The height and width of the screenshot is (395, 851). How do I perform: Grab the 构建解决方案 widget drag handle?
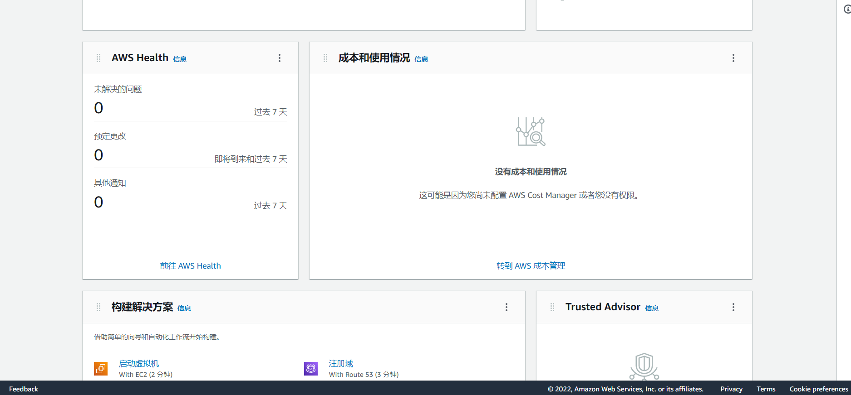[98, 307]
